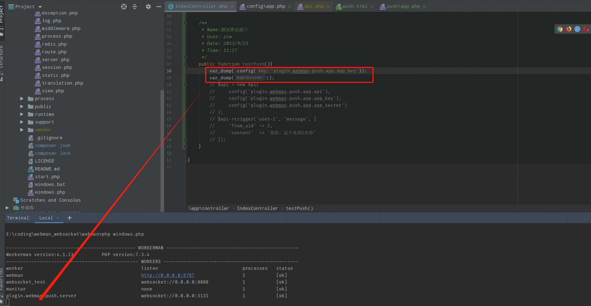Click line number 38 in gutter
This screenshot has width=591, height=306.
pos(169,71)
